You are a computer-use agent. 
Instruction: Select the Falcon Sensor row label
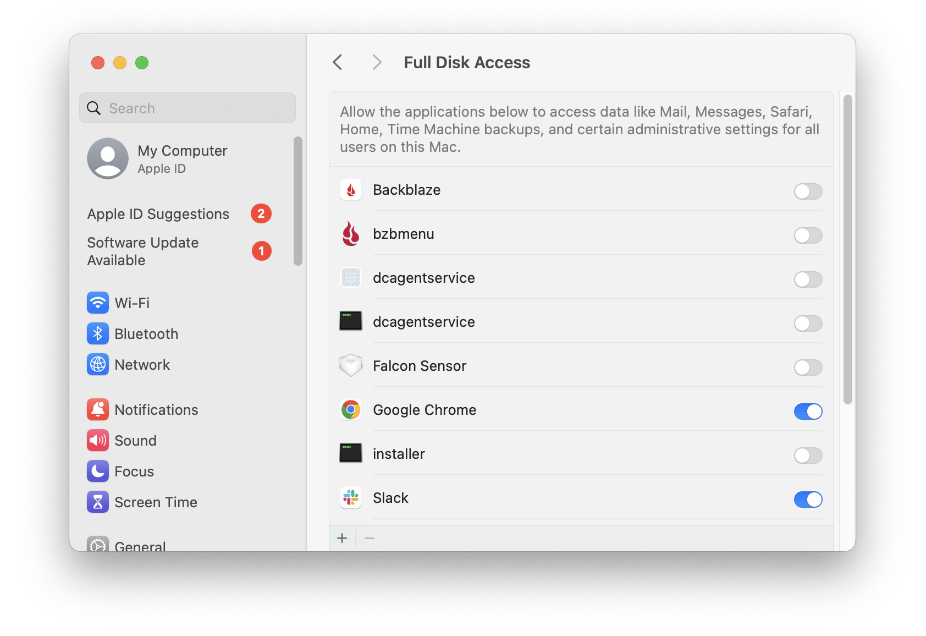click(420, 366)
